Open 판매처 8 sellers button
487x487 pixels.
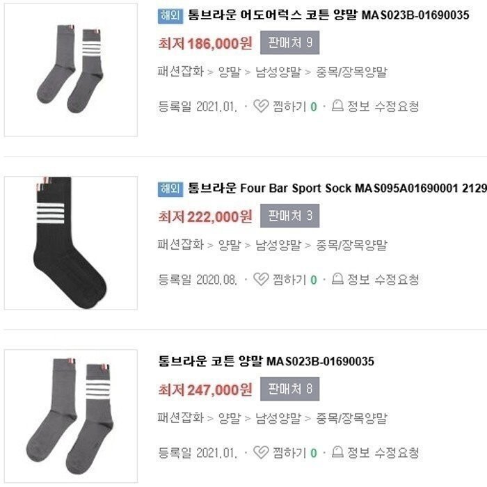point(290,389)
